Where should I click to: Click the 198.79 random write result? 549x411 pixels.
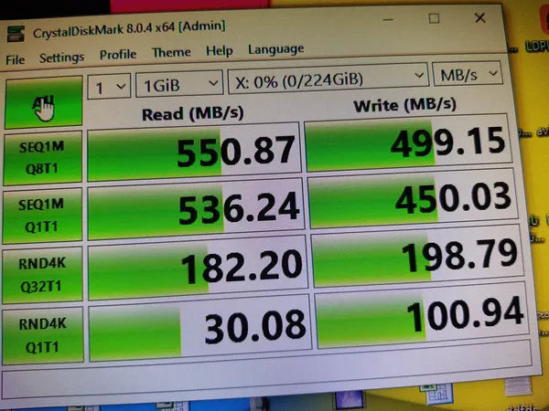click(417, 256)
